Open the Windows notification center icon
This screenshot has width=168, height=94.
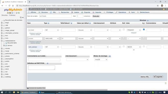pos(164,92)
